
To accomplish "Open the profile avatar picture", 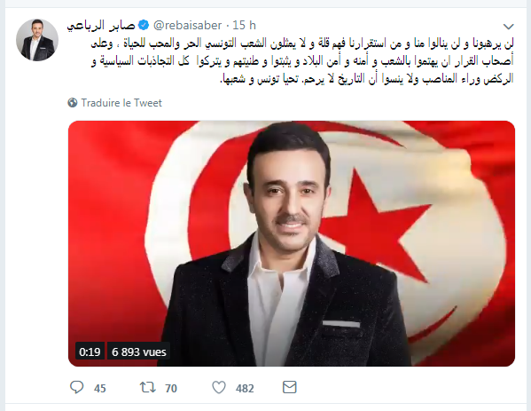I will [37, 40].
